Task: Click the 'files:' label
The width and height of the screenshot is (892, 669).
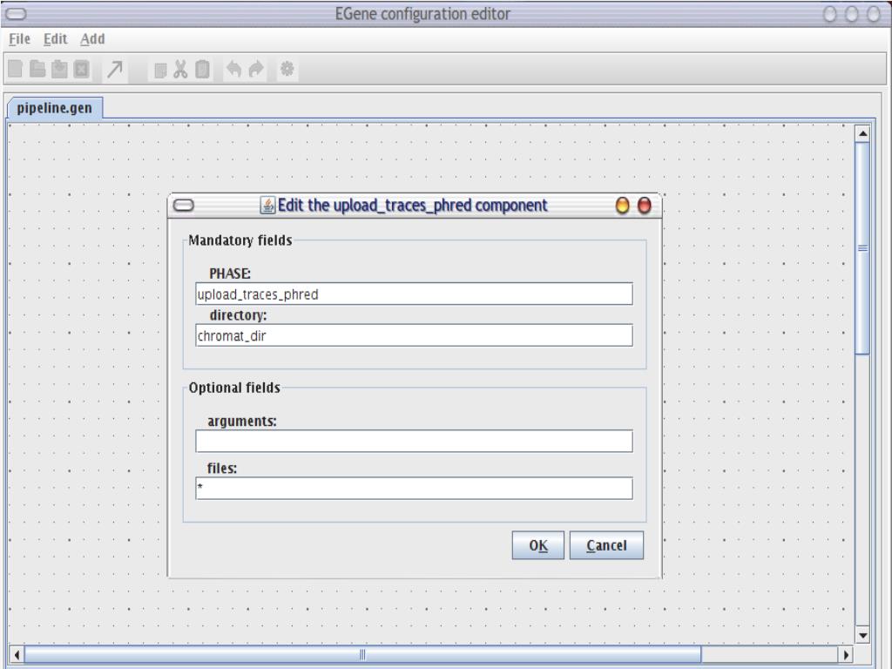Action: click(x=222, y=468)
